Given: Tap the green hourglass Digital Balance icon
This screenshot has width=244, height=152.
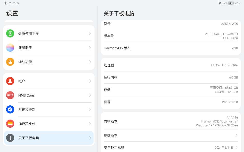Looking at the screenshot, I should pyautogui.click(x=10, y=33).
